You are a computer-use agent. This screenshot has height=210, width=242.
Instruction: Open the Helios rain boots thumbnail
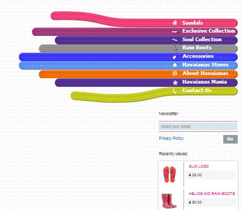click(169, 201)
